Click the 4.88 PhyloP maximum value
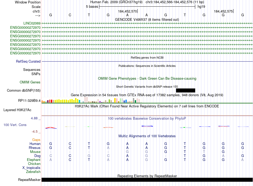The width and height of the screenshot is (253, 186). click(34, 118)
